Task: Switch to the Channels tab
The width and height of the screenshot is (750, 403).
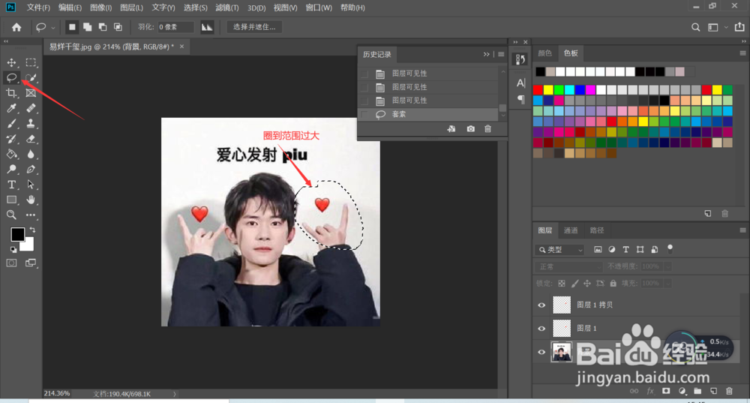Action: (571, 230)
